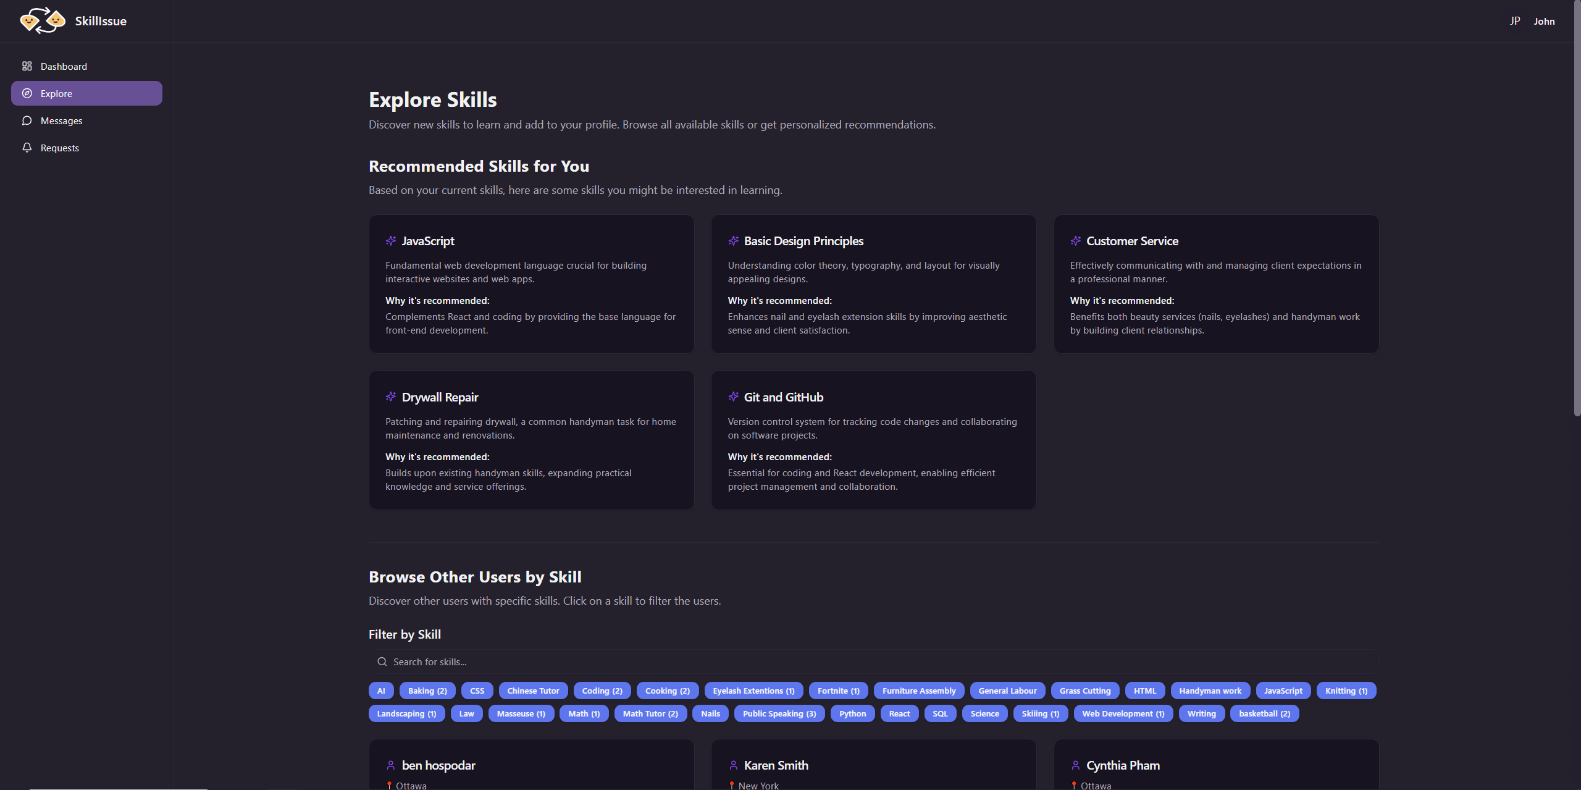The height and width of the screenshot is (790, 1581).
Task: Click the user icon beside Karen Smith
Action: (x=733, y=765)
